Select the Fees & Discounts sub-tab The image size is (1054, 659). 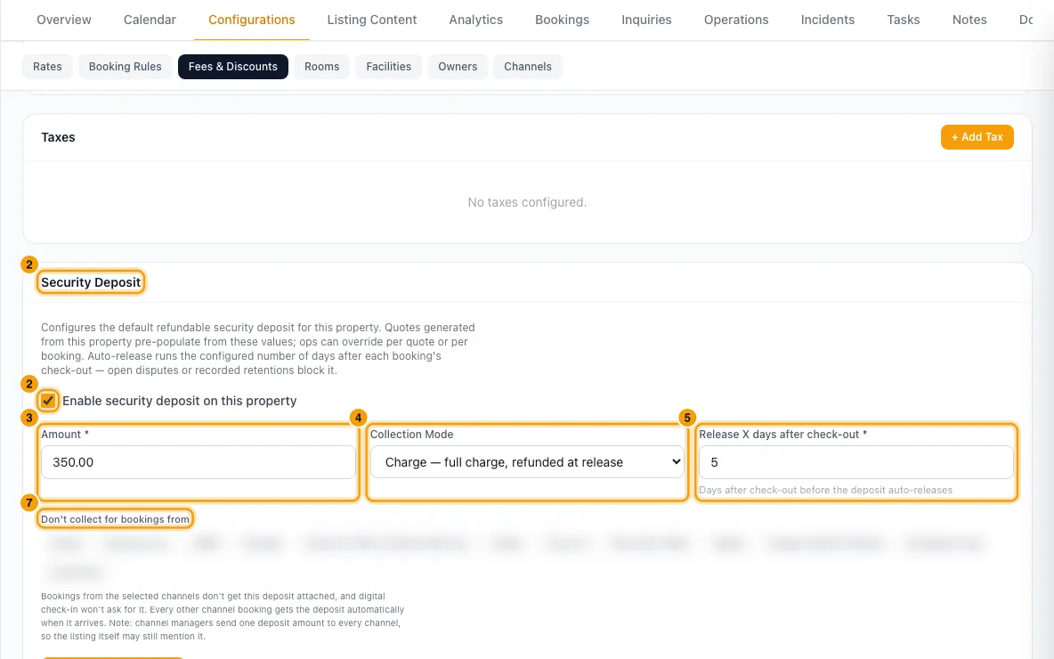[x=232, y=67]
